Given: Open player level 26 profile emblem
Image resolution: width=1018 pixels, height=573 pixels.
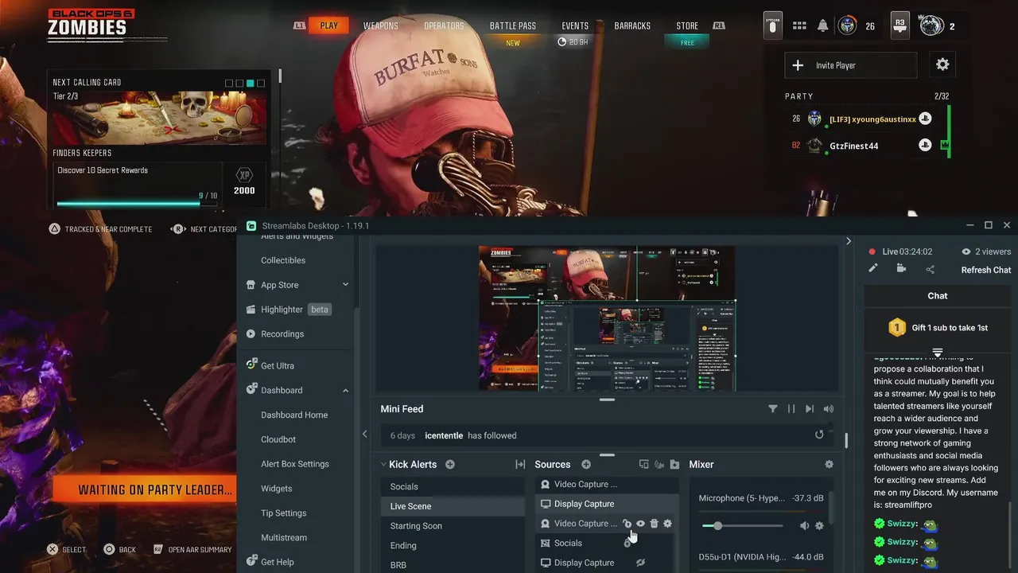Looking at the screenshot, I should 848,26.
